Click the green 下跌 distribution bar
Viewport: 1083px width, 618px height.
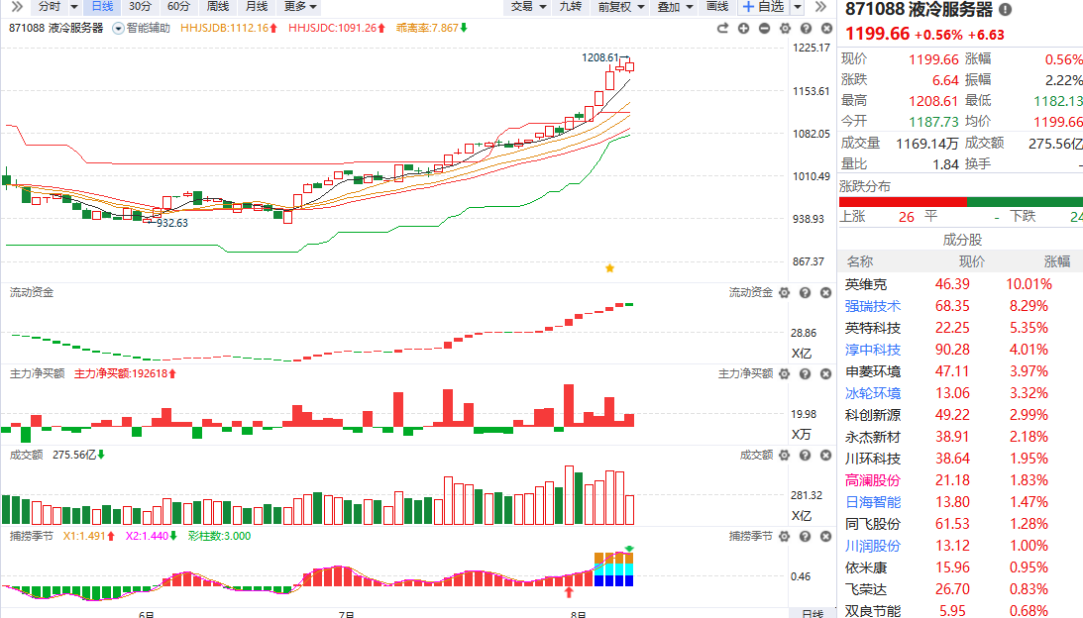(1025, 202)
